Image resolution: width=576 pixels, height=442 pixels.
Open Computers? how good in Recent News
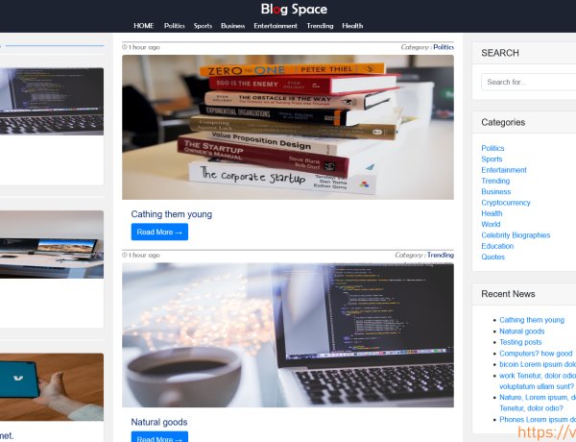point(536,354)
